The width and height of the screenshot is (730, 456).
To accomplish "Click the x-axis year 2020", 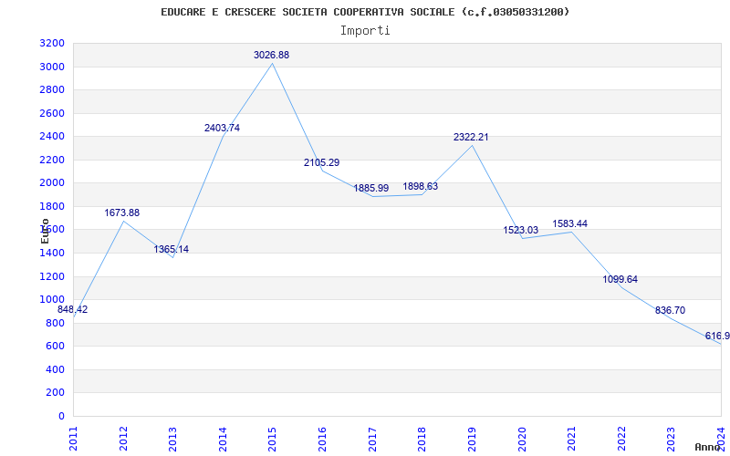I will (521, 439).
